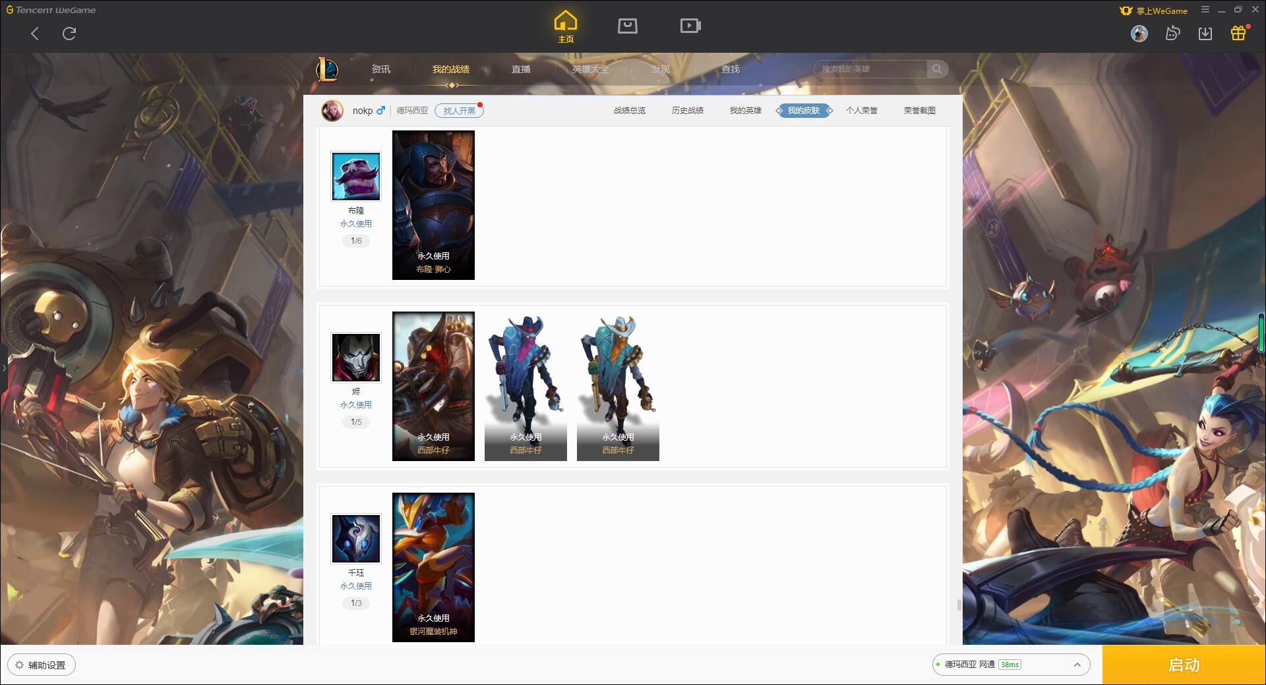Click the 1/5 skin count badge
The width and height of the screenshot is (1266, 685).
356,422
